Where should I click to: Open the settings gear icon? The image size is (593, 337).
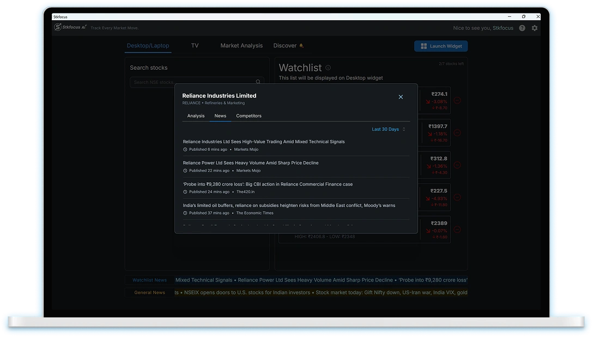(534, 28)
